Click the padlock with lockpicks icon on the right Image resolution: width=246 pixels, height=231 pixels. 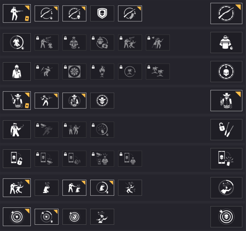point(226,129)
